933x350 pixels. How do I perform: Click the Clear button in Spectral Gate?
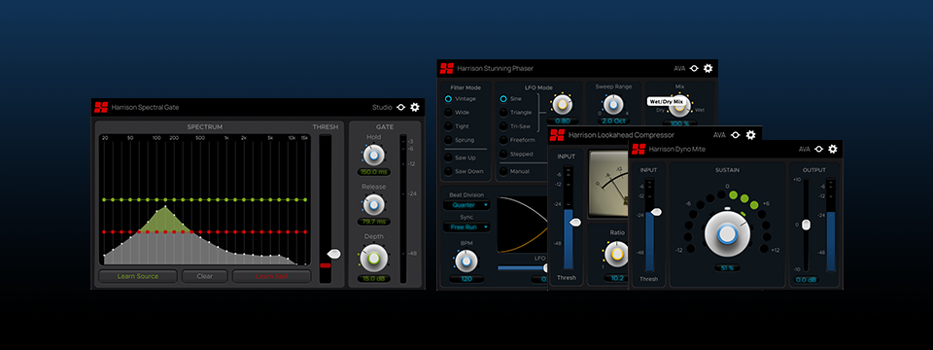pyautogui.click(x=205, y=276)
